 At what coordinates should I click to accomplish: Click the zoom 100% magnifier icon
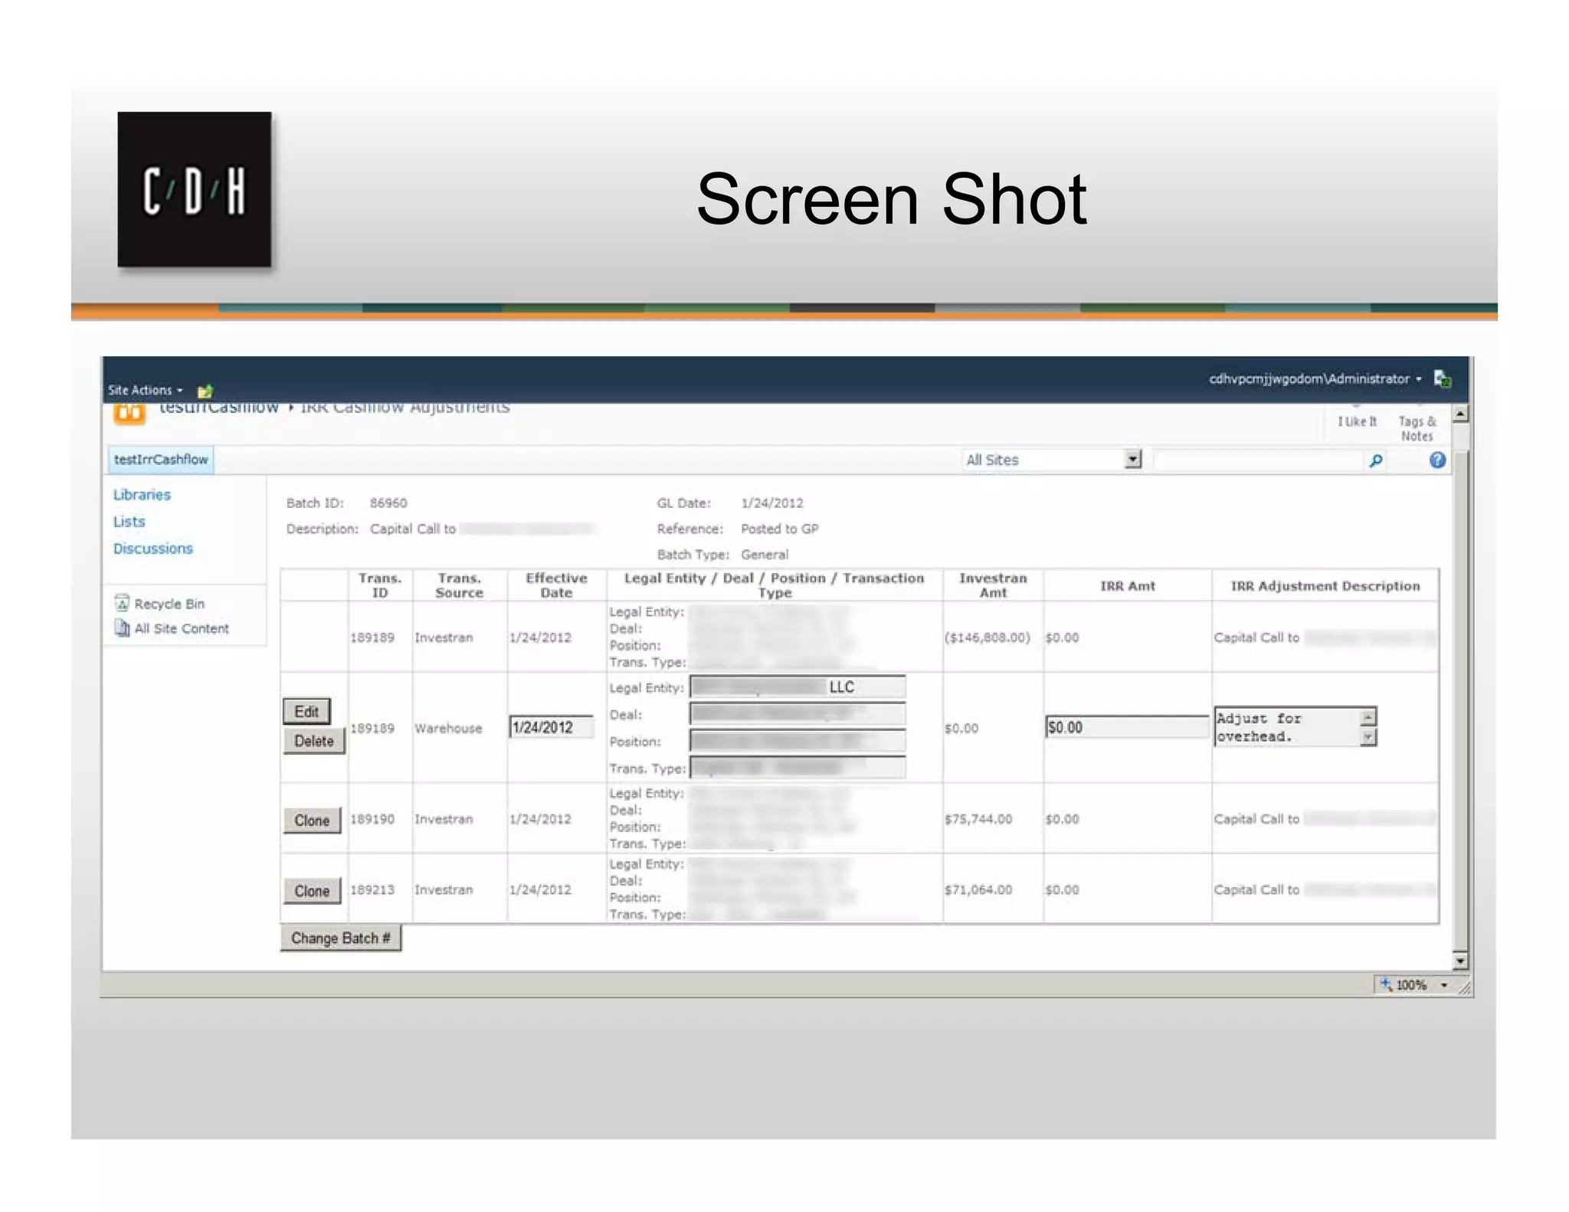point(1386,984)
